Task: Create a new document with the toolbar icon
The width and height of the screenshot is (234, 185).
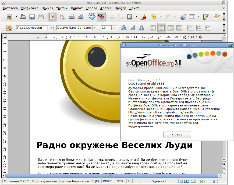Action: [x=9, y=17]
